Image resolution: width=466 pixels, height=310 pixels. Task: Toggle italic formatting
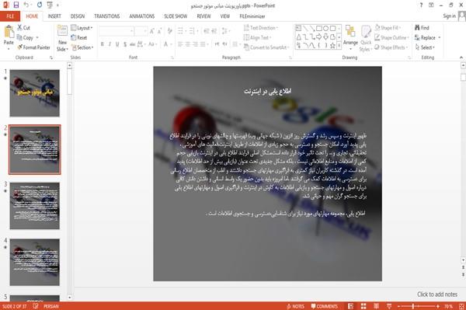(110, 44)
